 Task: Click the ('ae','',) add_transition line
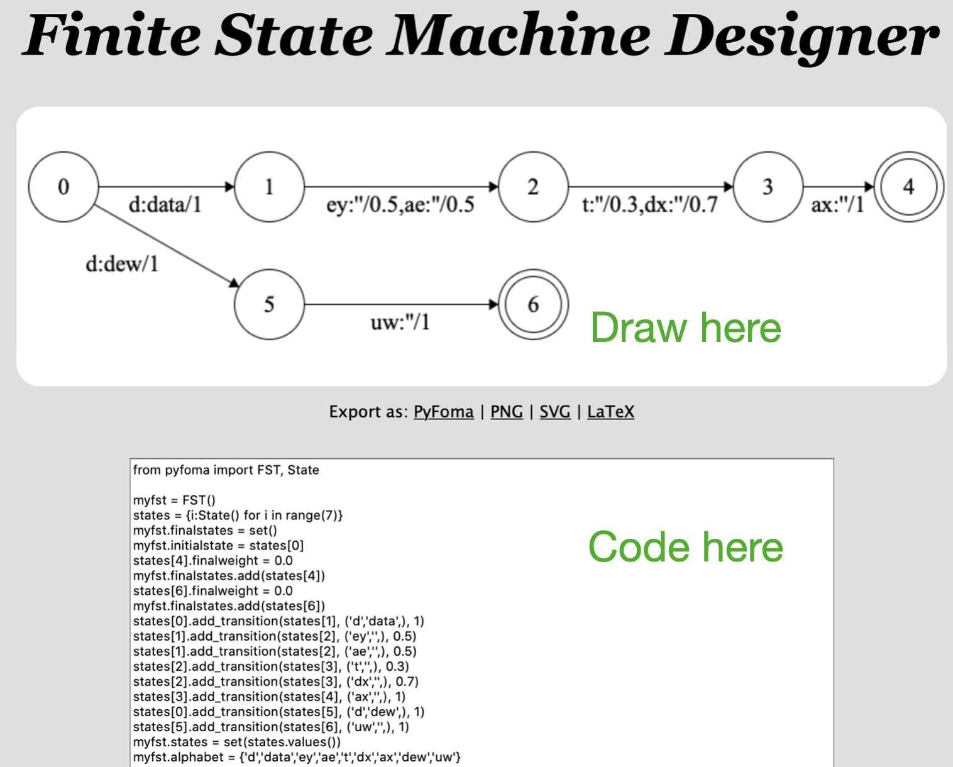(x=275, y=651)
